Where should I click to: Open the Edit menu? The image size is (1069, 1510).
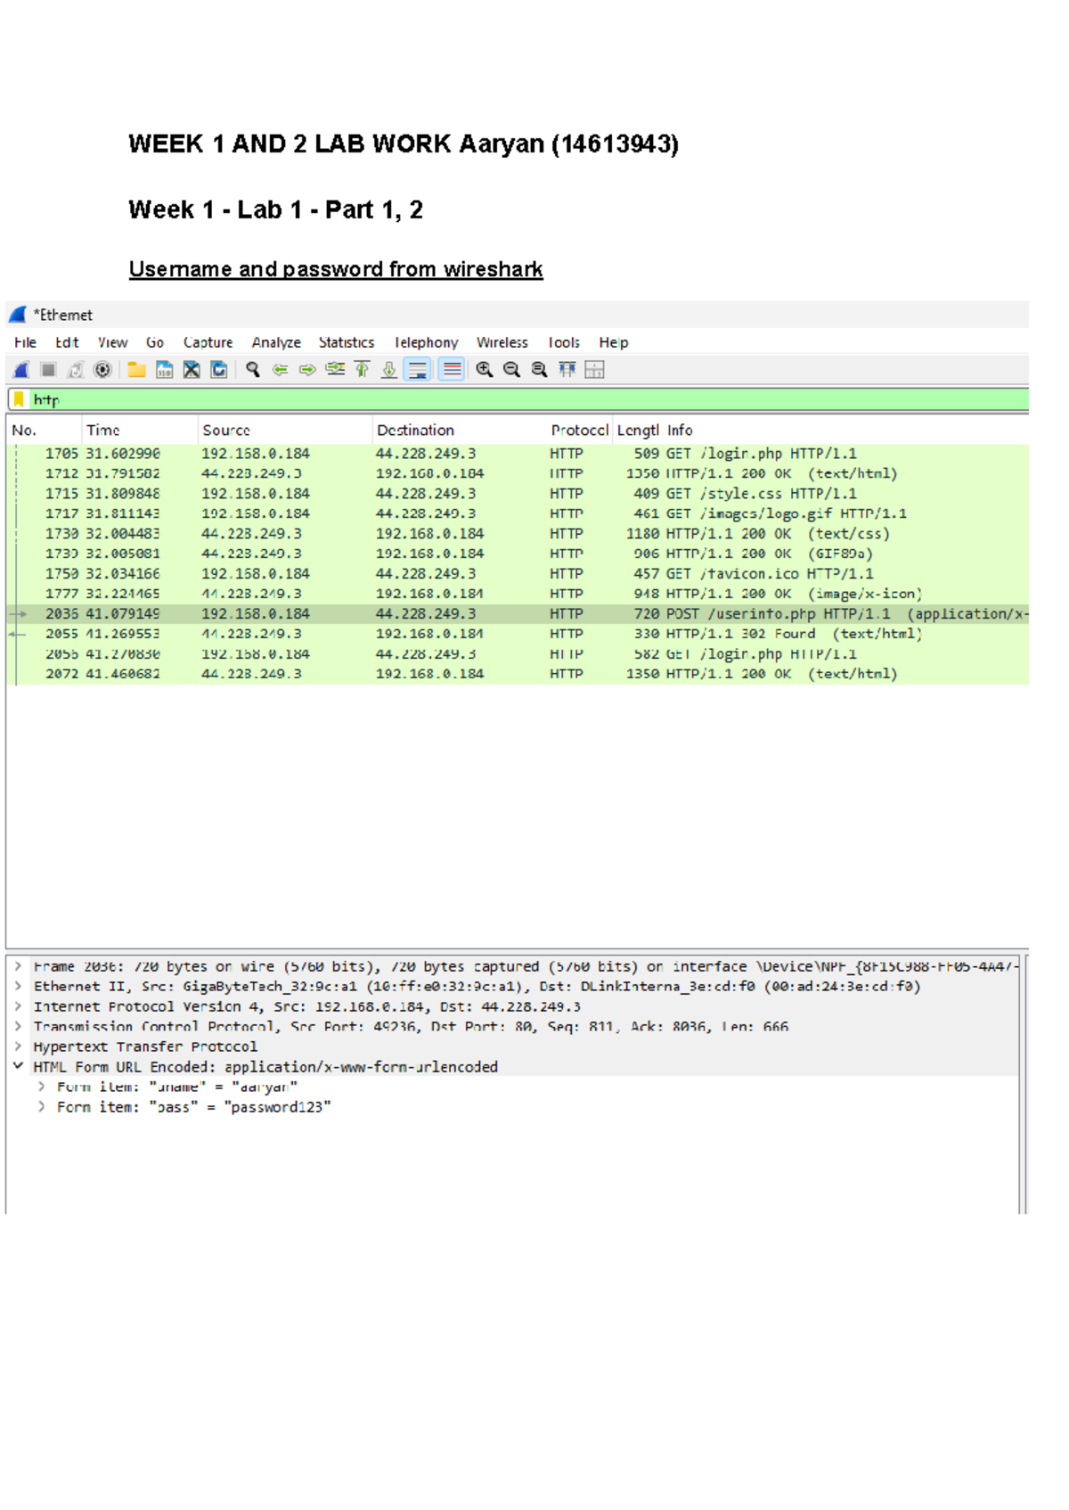(67, 342)
